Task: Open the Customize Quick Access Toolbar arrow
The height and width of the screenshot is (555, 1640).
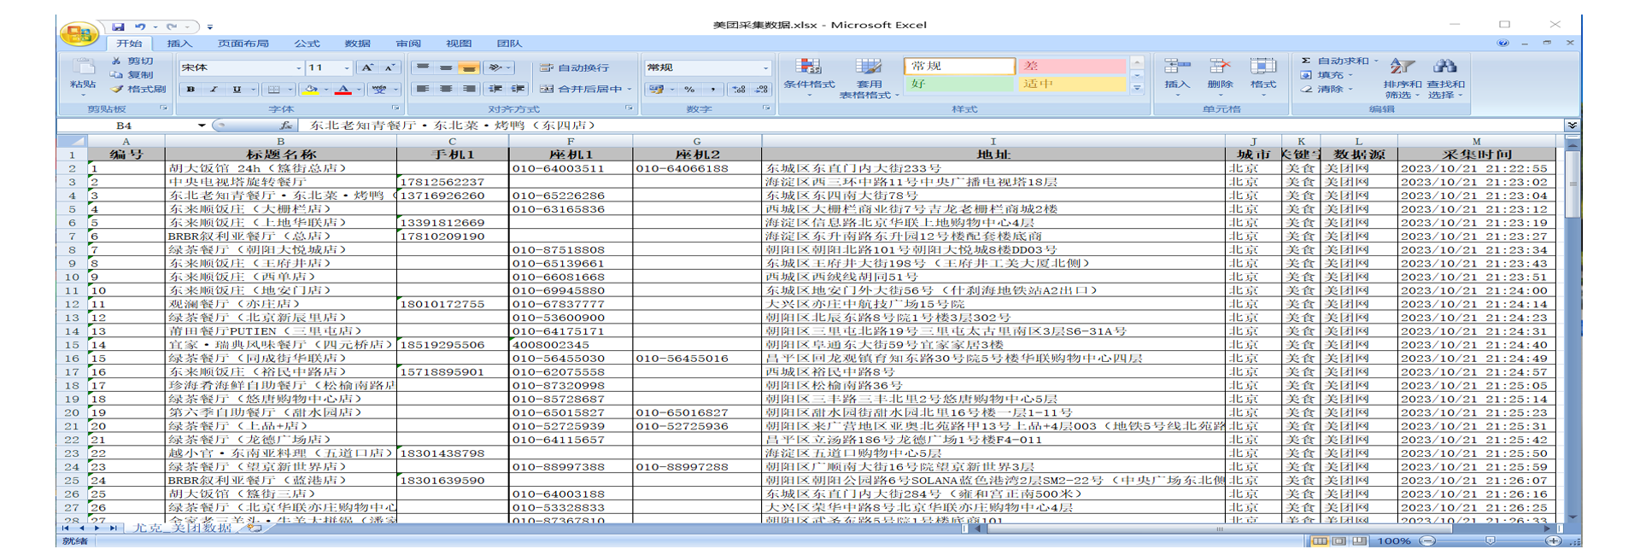Action: (x=210, y=27)
